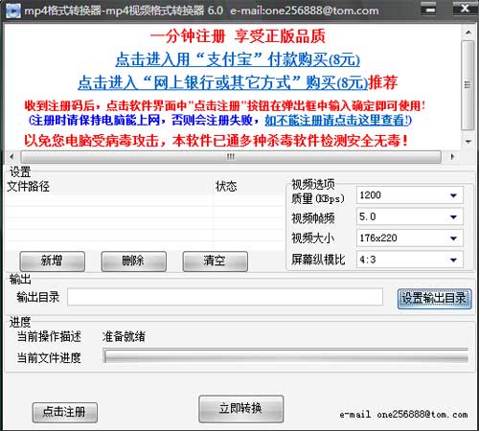Screen dimensions: 479x431
Task: Click the 新增 button to add a file
Action: pos(53,261)
